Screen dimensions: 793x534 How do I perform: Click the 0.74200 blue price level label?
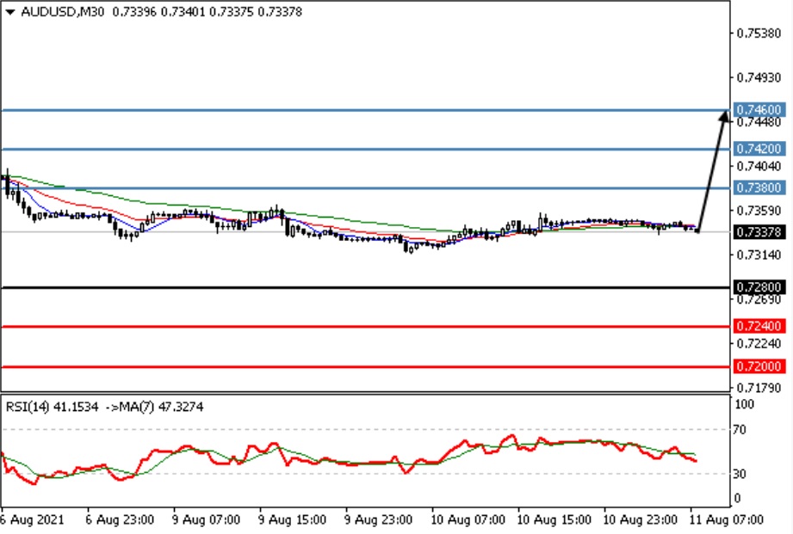point(759,149)
